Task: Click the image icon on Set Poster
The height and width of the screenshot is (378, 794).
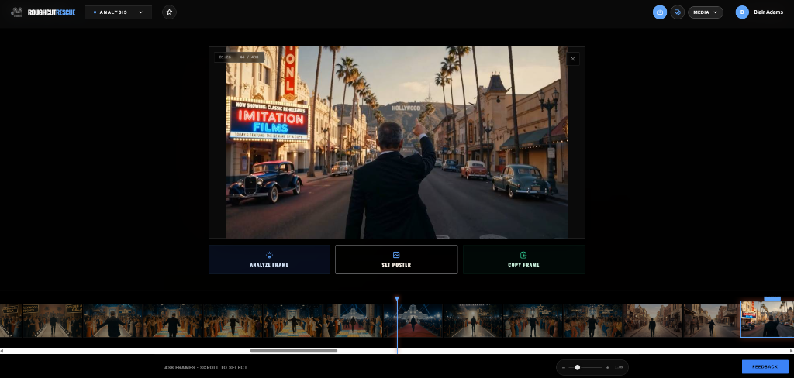Action: click(396, 255)
